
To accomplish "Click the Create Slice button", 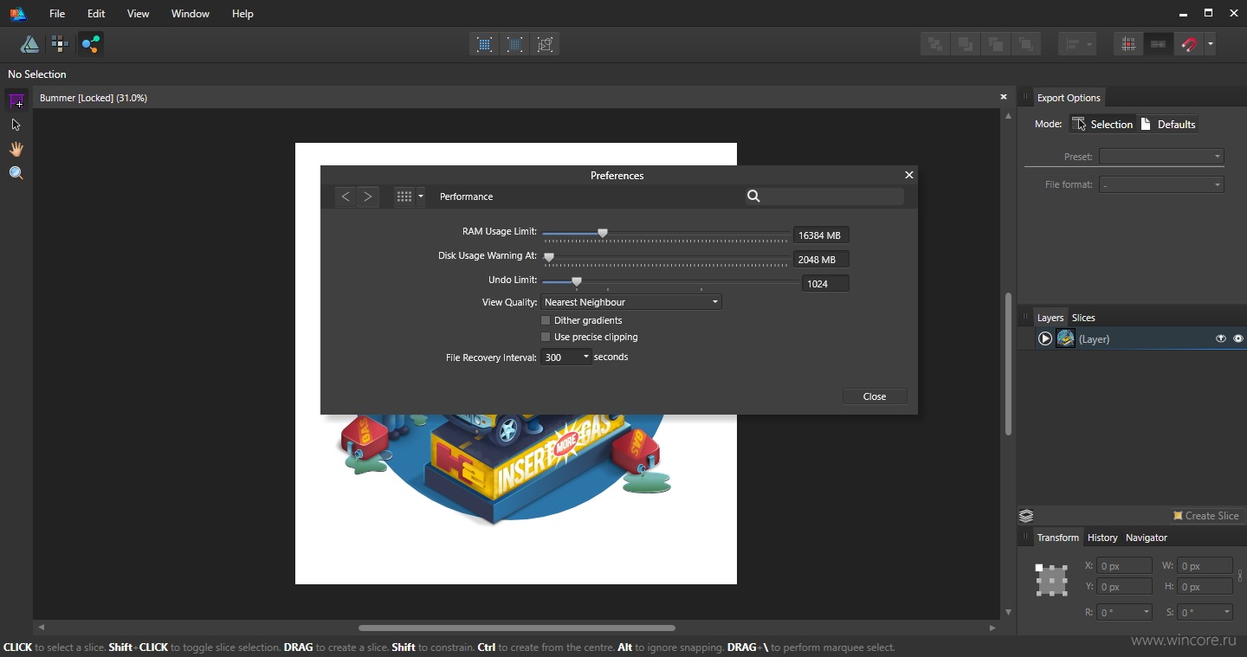I will [x=1206, y=516].
